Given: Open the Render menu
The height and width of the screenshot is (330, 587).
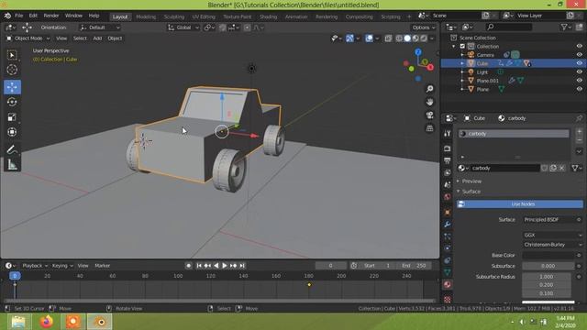Looking at the screenshot, I should point(51,16).
